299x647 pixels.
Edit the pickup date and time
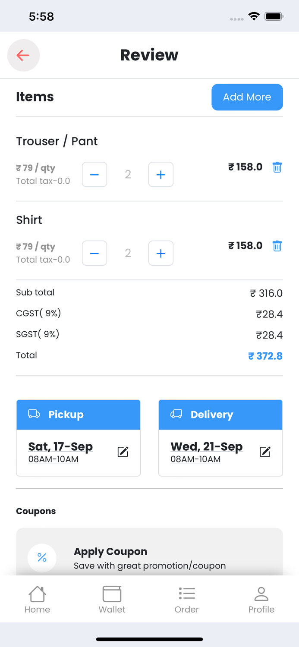click(123, 452)
